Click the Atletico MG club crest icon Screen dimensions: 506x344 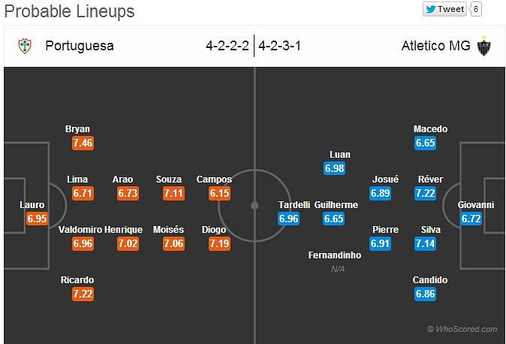(x=483, y=46)
